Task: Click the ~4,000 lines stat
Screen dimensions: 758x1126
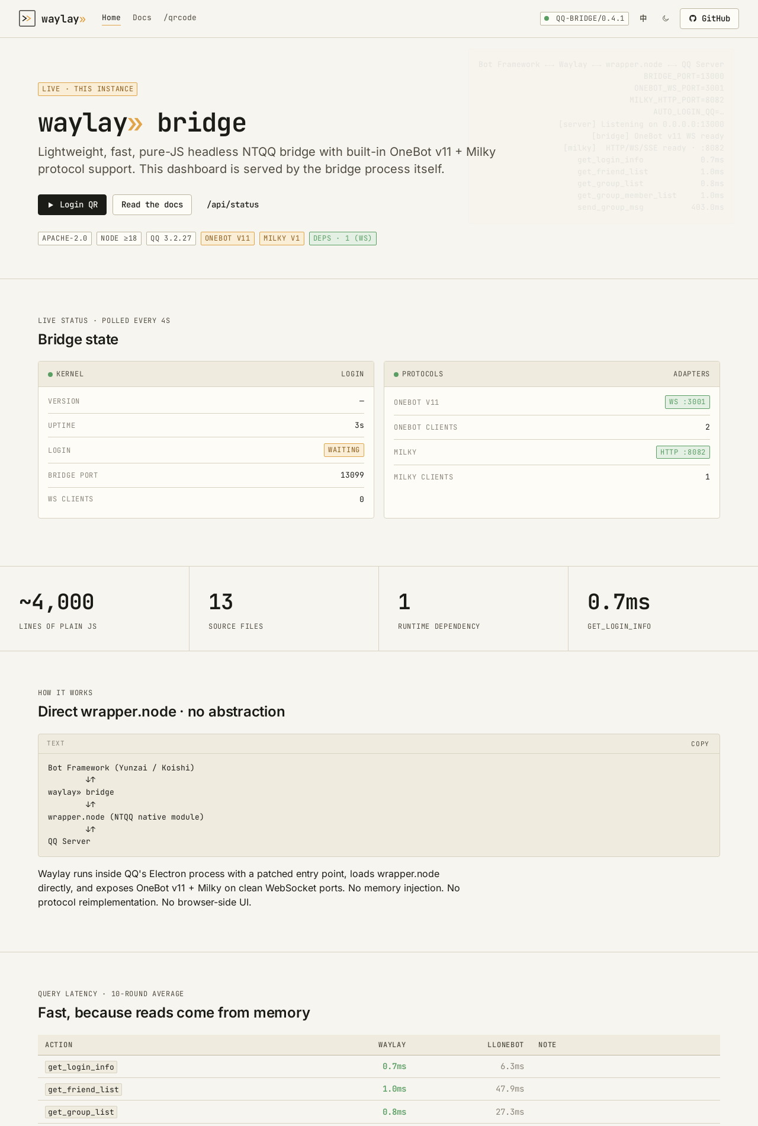Action: [57, 602]
